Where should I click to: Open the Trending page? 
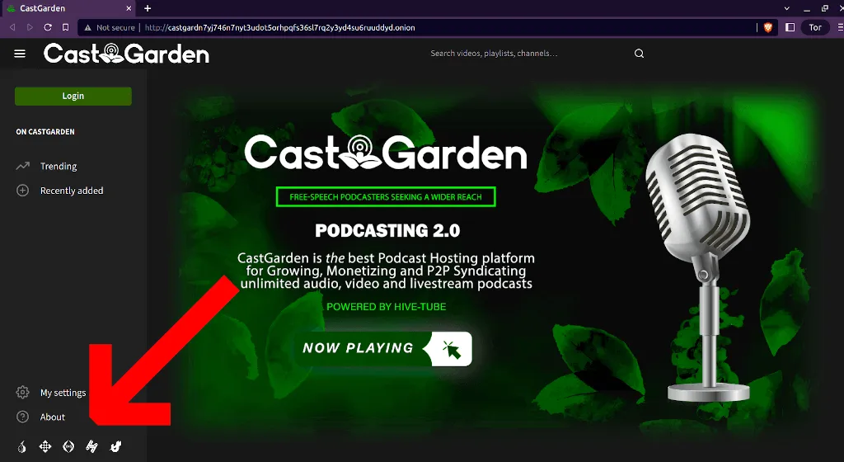pos(59,167)
